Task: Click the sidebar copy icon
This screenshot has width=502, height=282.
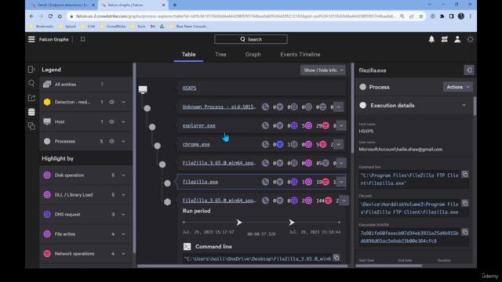Action: point(31,126)
